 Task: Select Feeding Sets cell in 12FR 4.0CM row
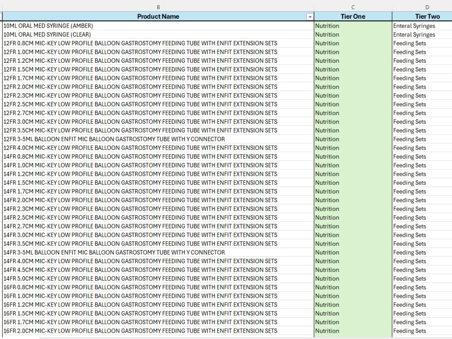tap(422, 148)
